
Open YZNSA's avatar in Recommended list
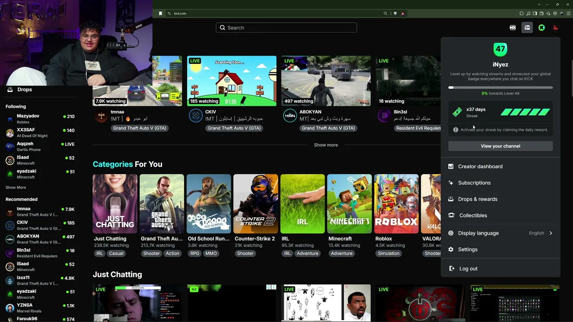click(10, 308)
